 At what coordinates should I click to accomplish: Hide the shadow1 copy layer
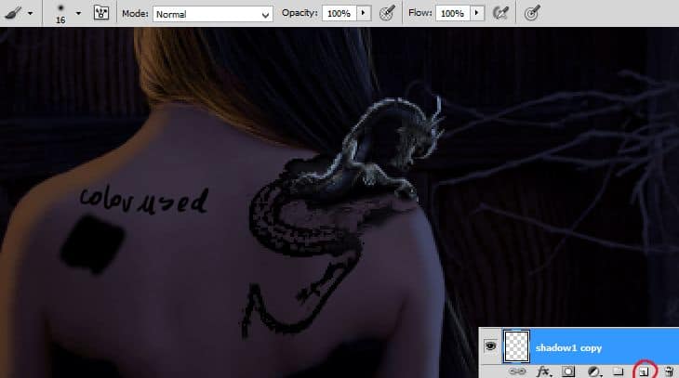[x=489, y=346]
